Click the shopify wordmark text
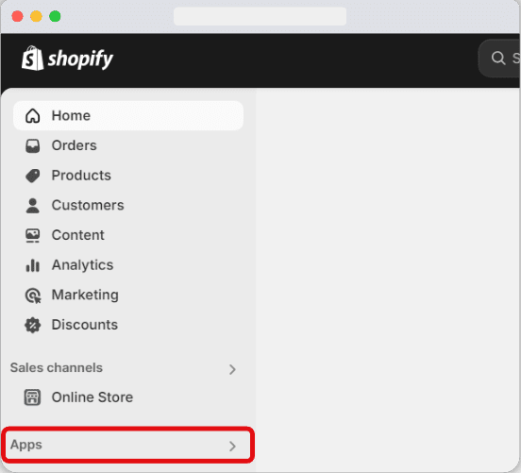The image size is (521, 473). tap(80, 59)
